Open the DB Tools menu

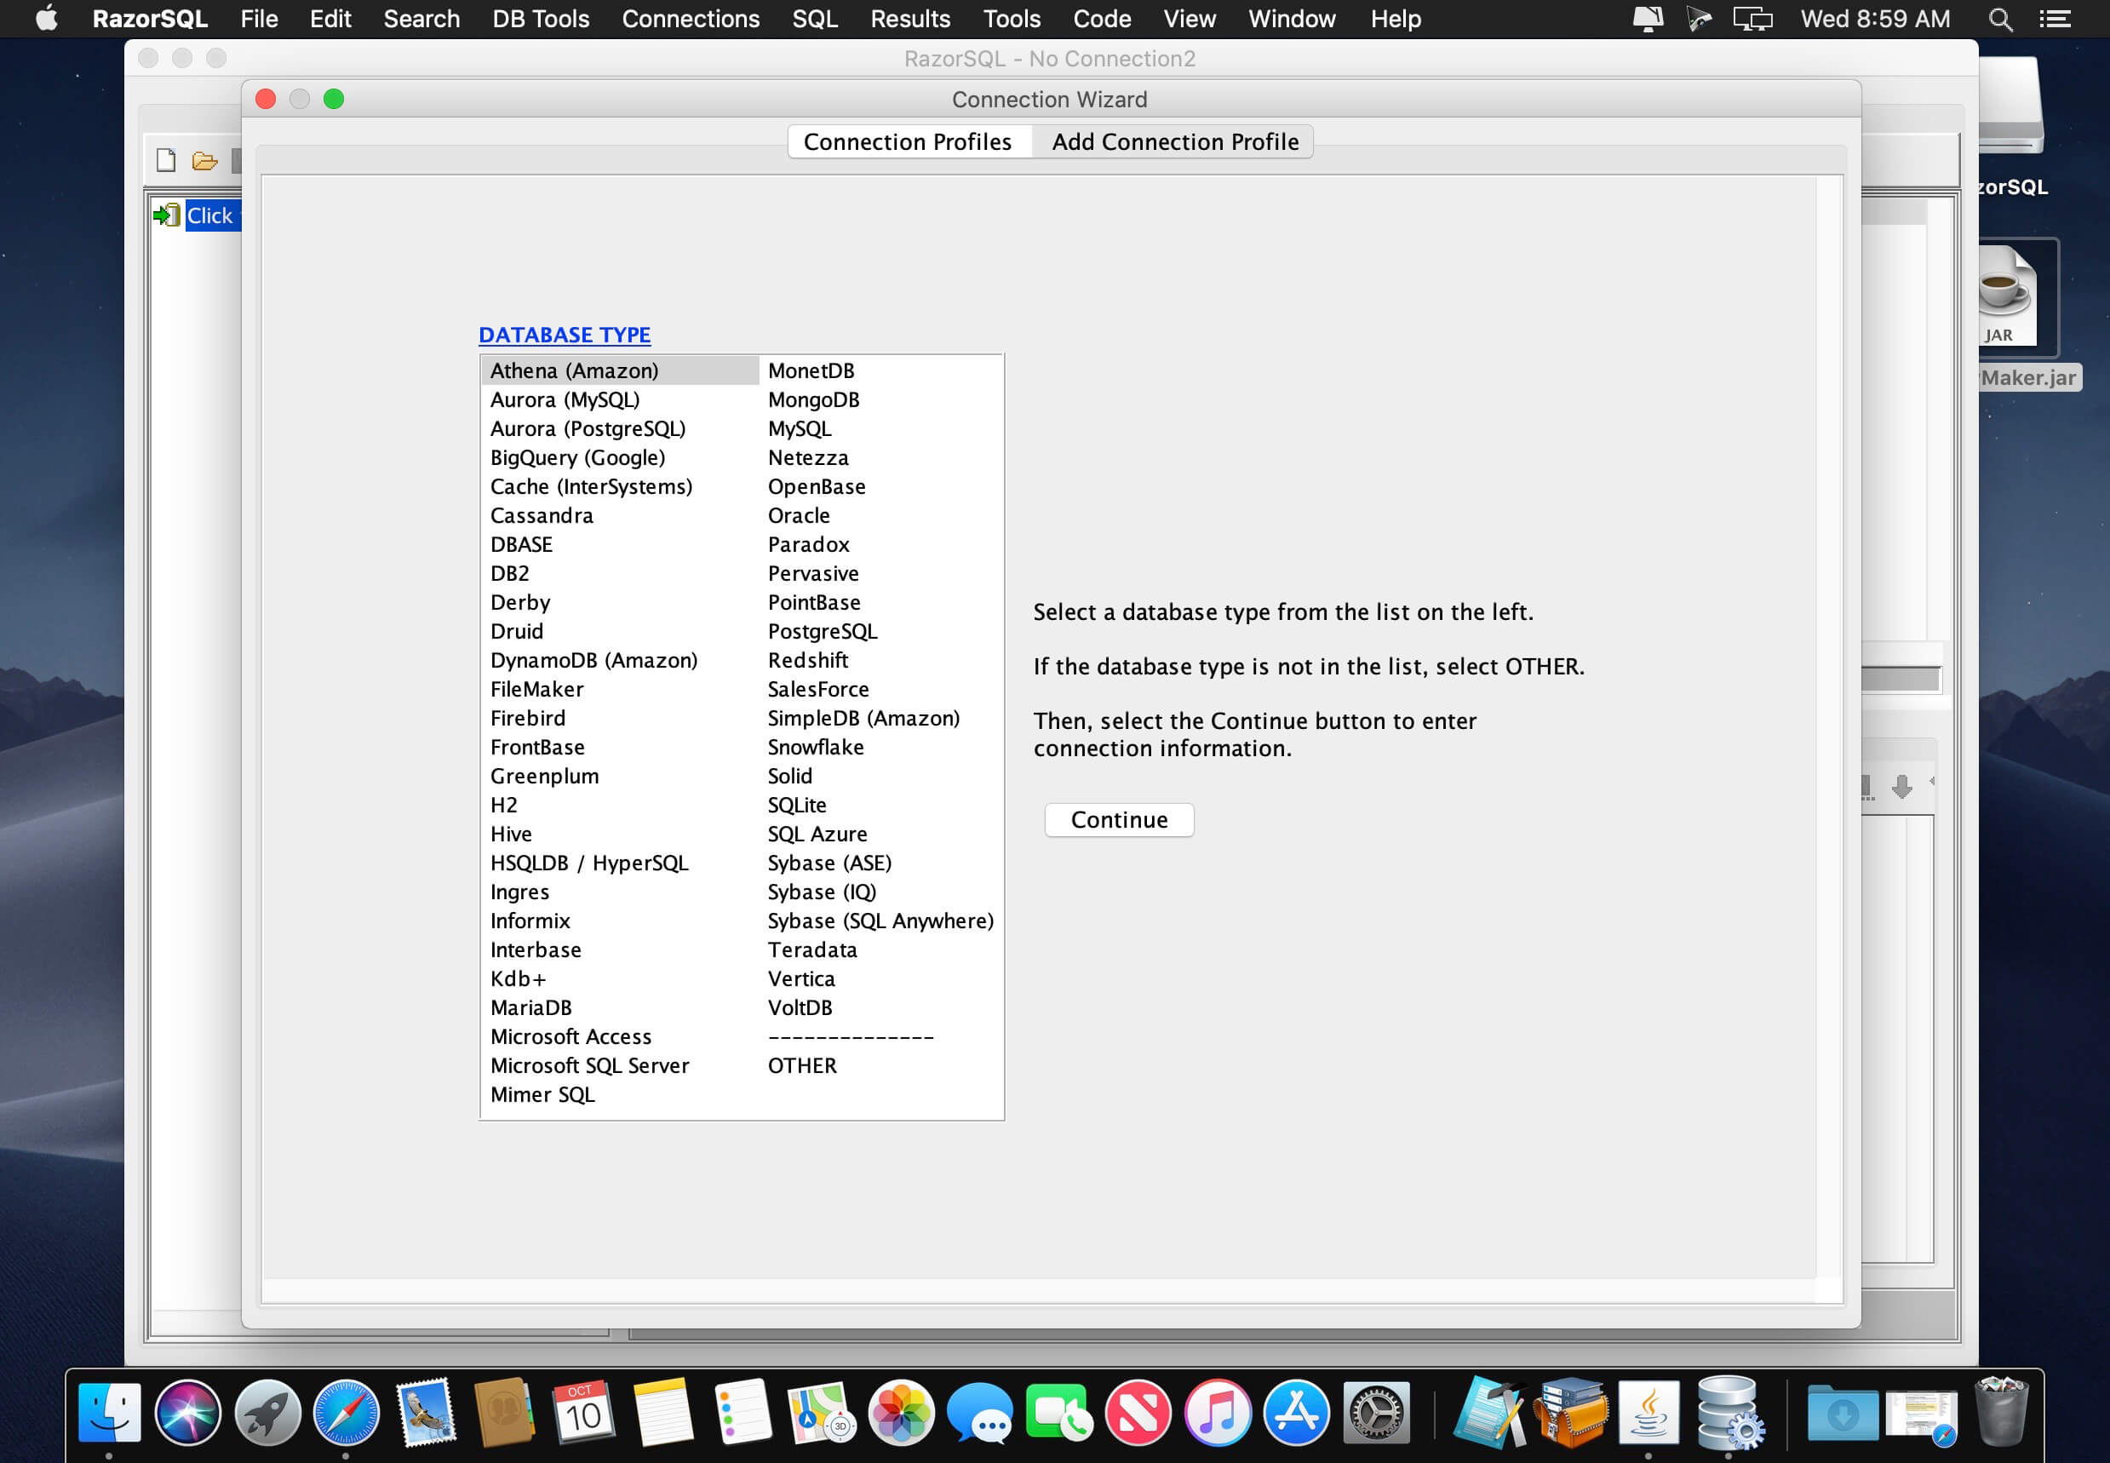(x=540, y=20)
